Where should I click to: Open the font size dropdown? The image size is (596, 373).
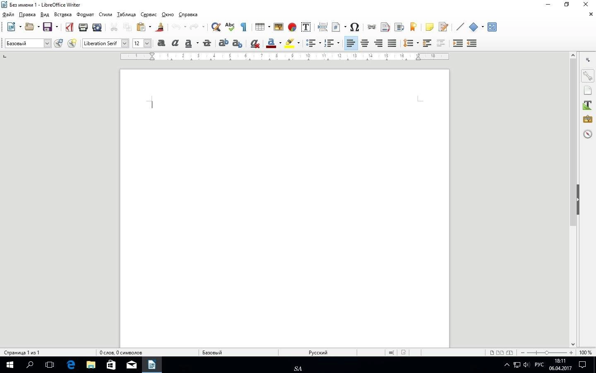point(147,43)
